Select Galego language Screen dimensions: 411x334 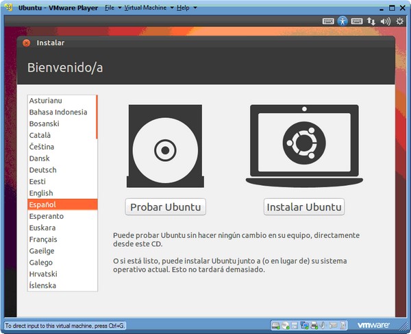(62, 262)
